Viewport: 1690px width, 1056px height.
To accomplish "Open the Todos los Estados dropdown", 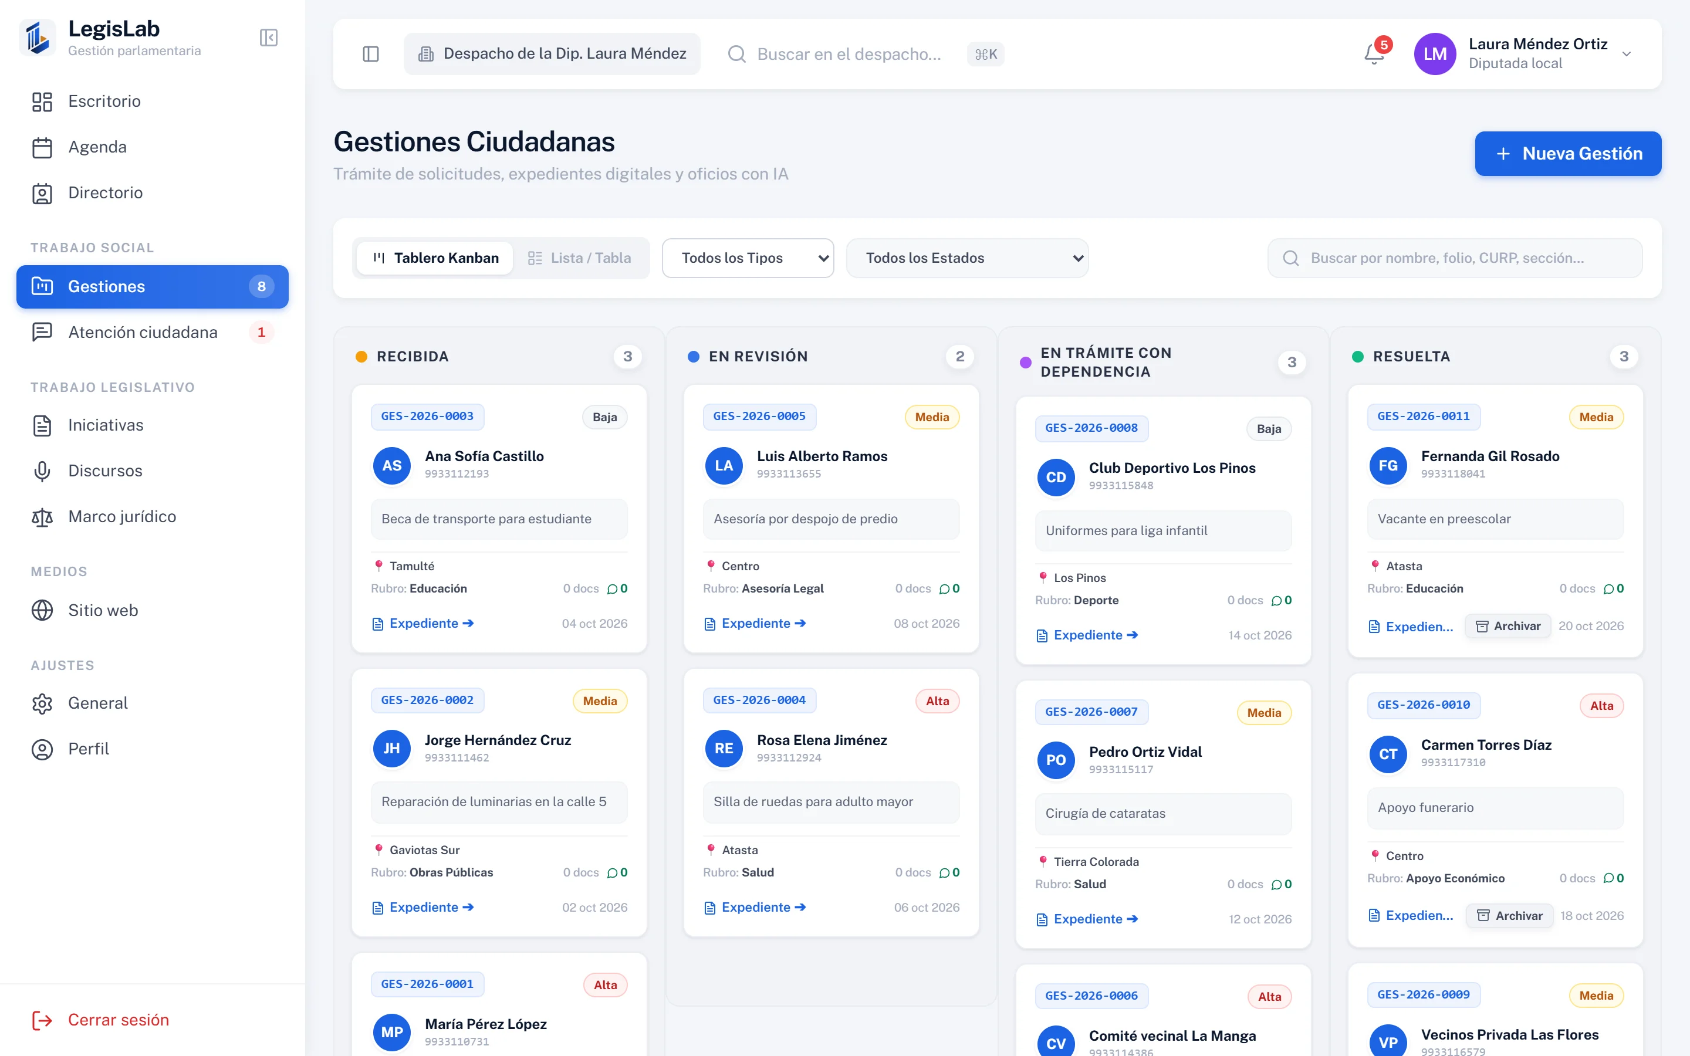I will [967, 258].
